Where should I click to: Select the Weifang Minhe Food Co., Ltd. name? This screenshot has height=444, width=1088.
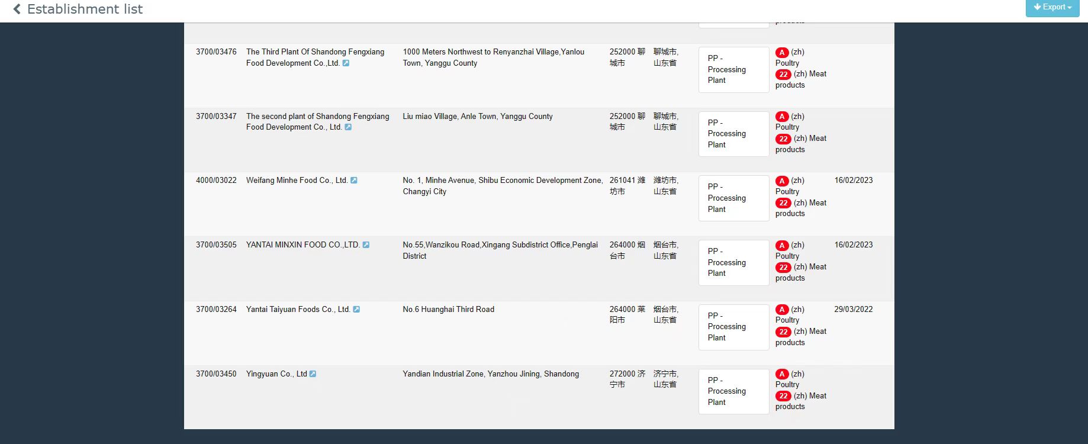point(297,181)
